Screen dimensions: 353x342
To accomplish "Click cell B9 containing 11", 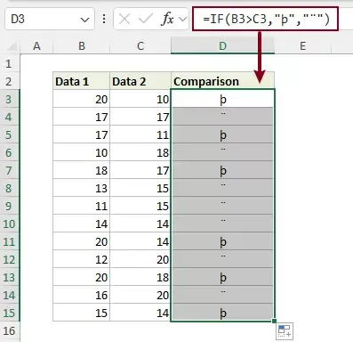I will pyautogui.click(x=82, y=206).
